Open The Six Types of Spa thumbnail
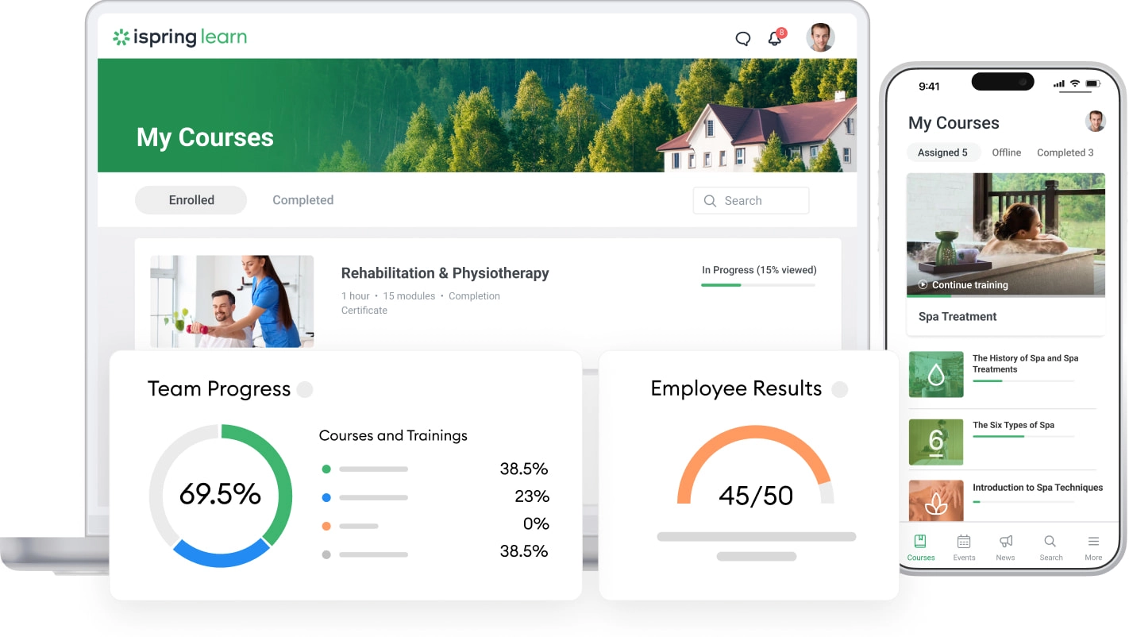The width and height of the screenshot is (1129, 637). (935, 442)
